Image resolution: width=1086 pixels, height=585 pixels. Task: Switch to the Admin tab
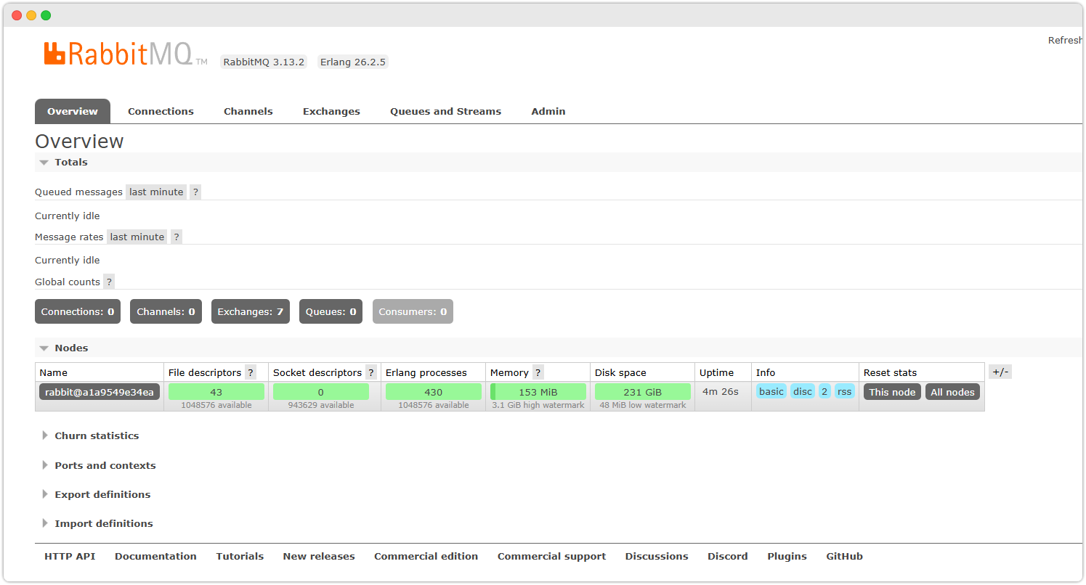click(548, 111)
